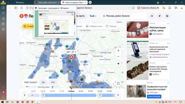Image resolution: width=185 pixels, height=104 pixels.
Task: Open browsing history clock icon in sidebar
Action: click(3, 13)
